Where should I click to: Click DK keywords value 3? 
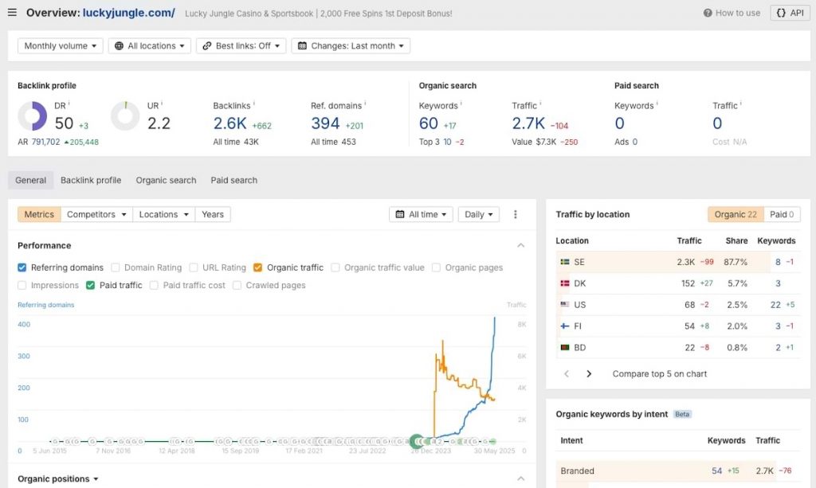click(x=778, y=283)
